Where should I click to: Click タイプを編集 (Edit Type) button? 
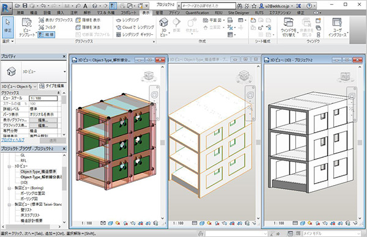51,86
